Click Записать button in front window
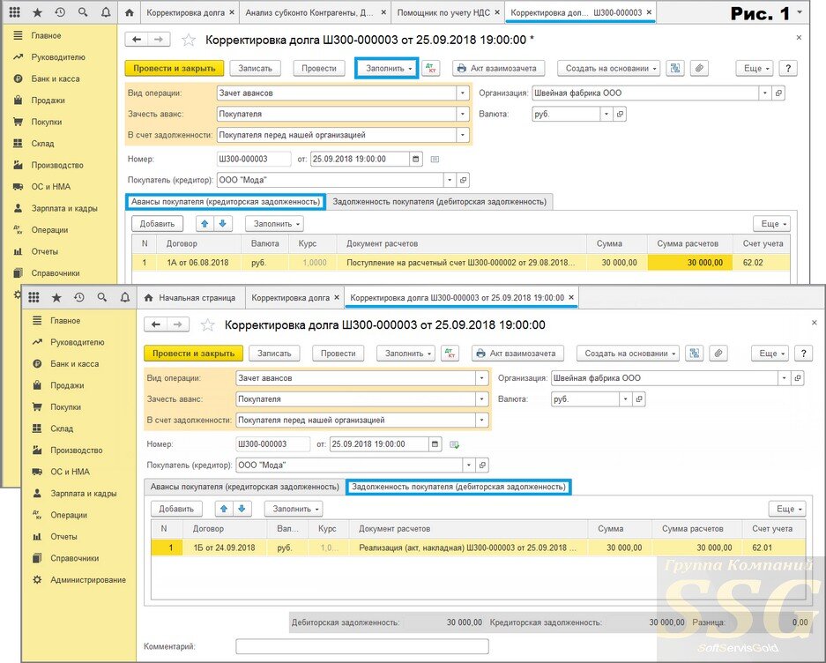The image size is (826, 663). (x=274, y=354)
